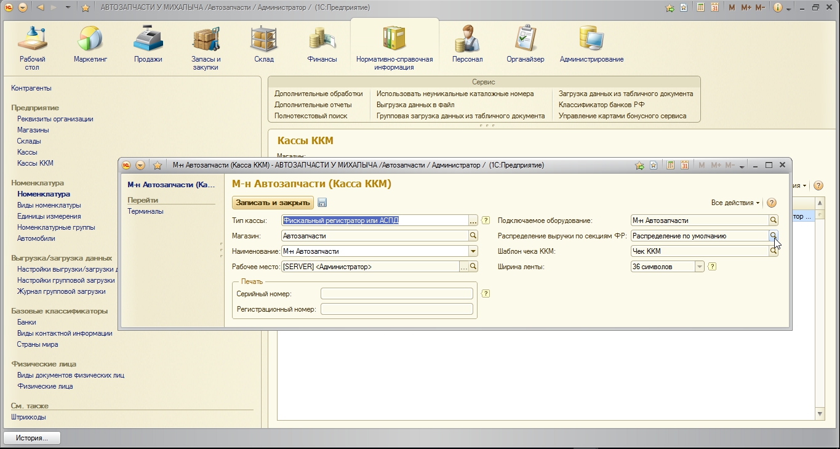Open the Продажи cash register icon
This screenshot has height=449, width=840.
pyautogui.click(x=148, y=39)
